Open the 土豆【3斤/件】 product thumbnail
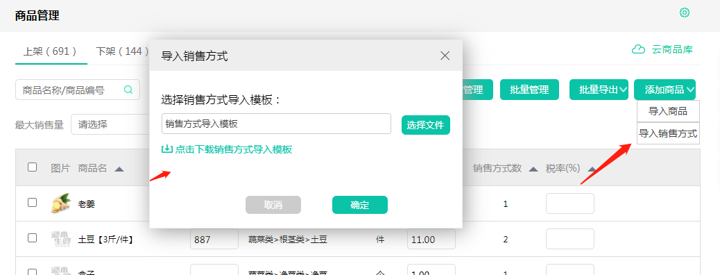The image size is (720, 275). [60, 239]
